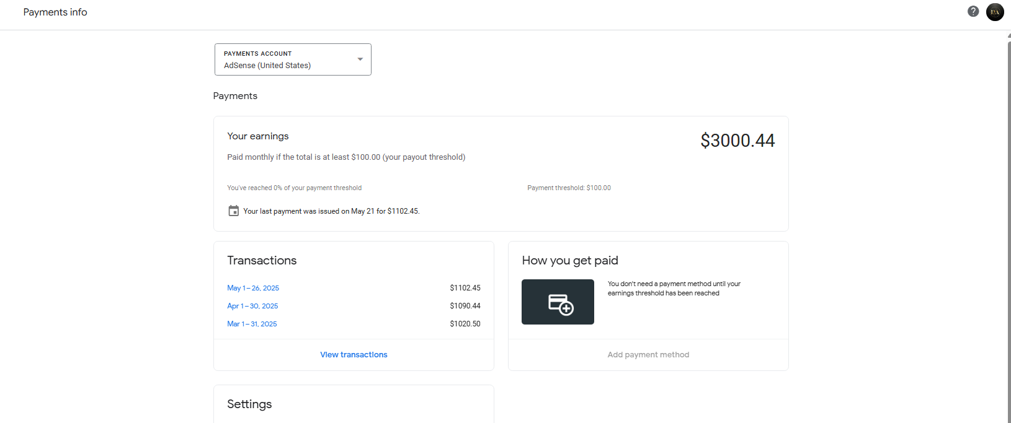
Task: Click the Payment threshold: $100.00 label
Action: pyautogui.click(x=569, y=188)
